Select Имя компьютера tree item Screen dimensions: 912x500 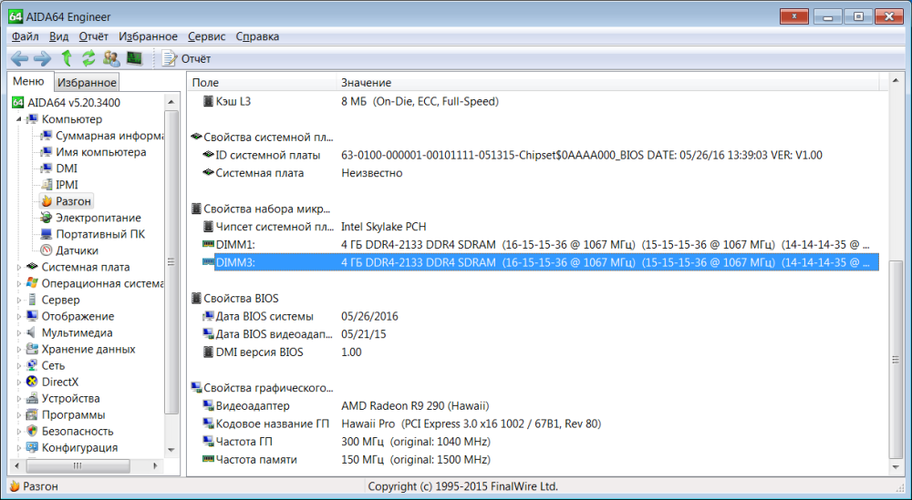tap(100, 152)
